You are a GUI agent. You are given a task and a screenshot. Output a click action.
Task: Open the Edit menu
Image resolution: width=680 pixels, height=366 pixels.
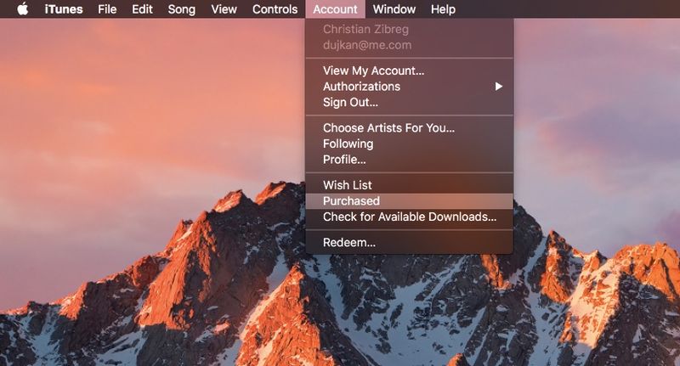click(142, 9)
